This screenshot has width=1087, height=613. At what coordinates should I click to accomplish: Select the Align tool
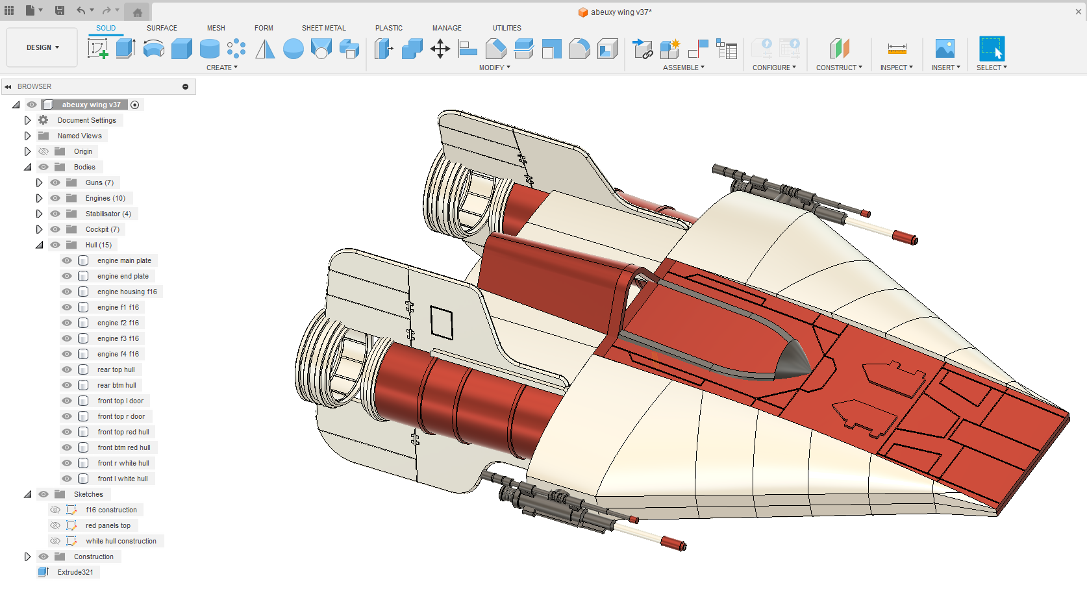tap(468, 49)
